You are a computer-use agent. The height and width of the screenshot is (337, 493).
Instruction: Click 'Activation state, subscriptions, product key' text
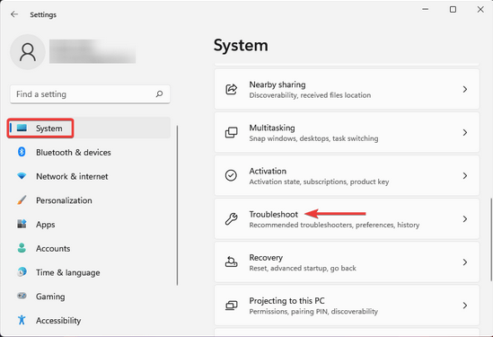[319, 182]
